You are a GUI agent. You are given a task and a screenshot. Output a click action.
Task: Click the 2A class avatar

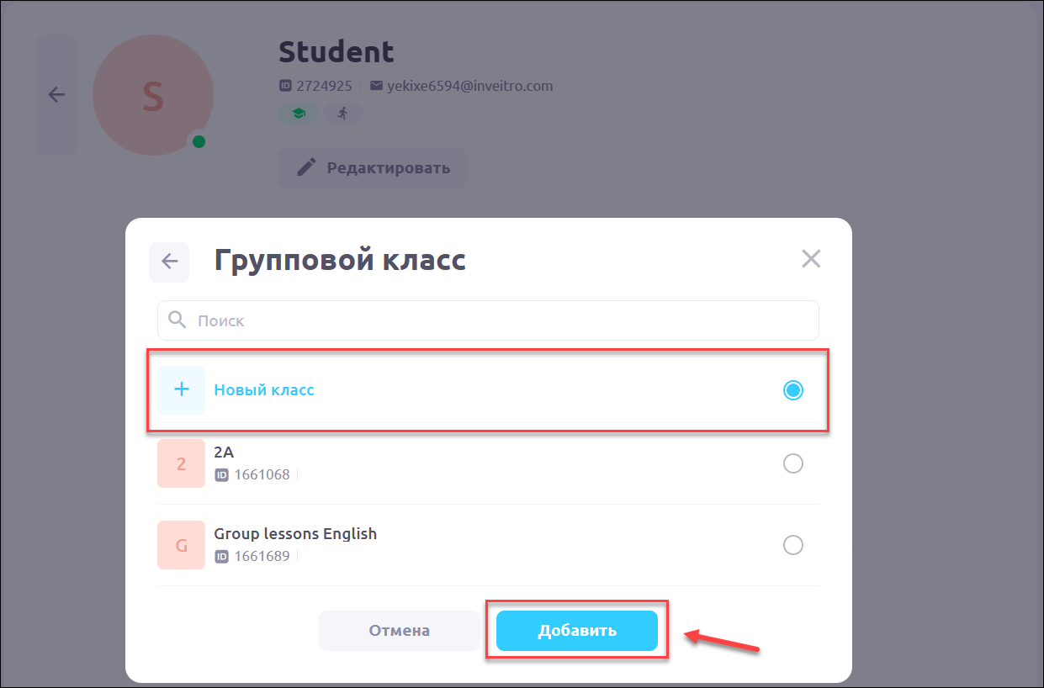click(181, 463)
